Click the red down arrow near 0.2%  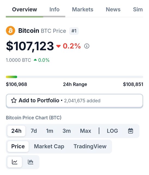coord(59,46)
